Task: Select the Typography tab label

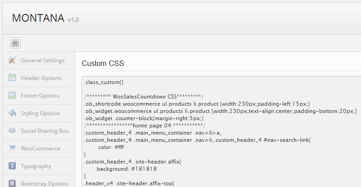Action: coord(36,166)
